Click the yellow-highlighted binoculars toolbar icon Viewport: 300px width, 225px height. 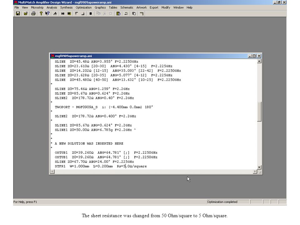pos(69,13)
